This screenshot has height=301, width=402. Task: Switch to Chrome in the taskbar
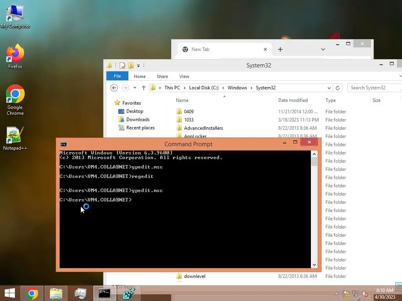coord(31,293)
